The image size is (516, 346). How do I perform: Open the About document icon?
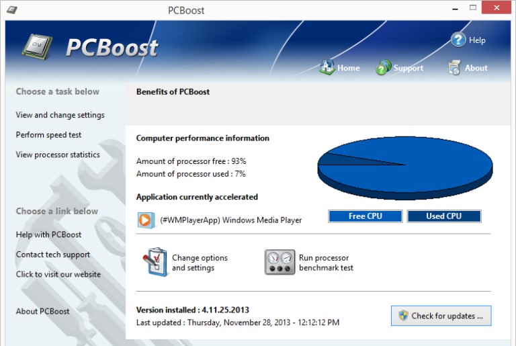(454, 67)
